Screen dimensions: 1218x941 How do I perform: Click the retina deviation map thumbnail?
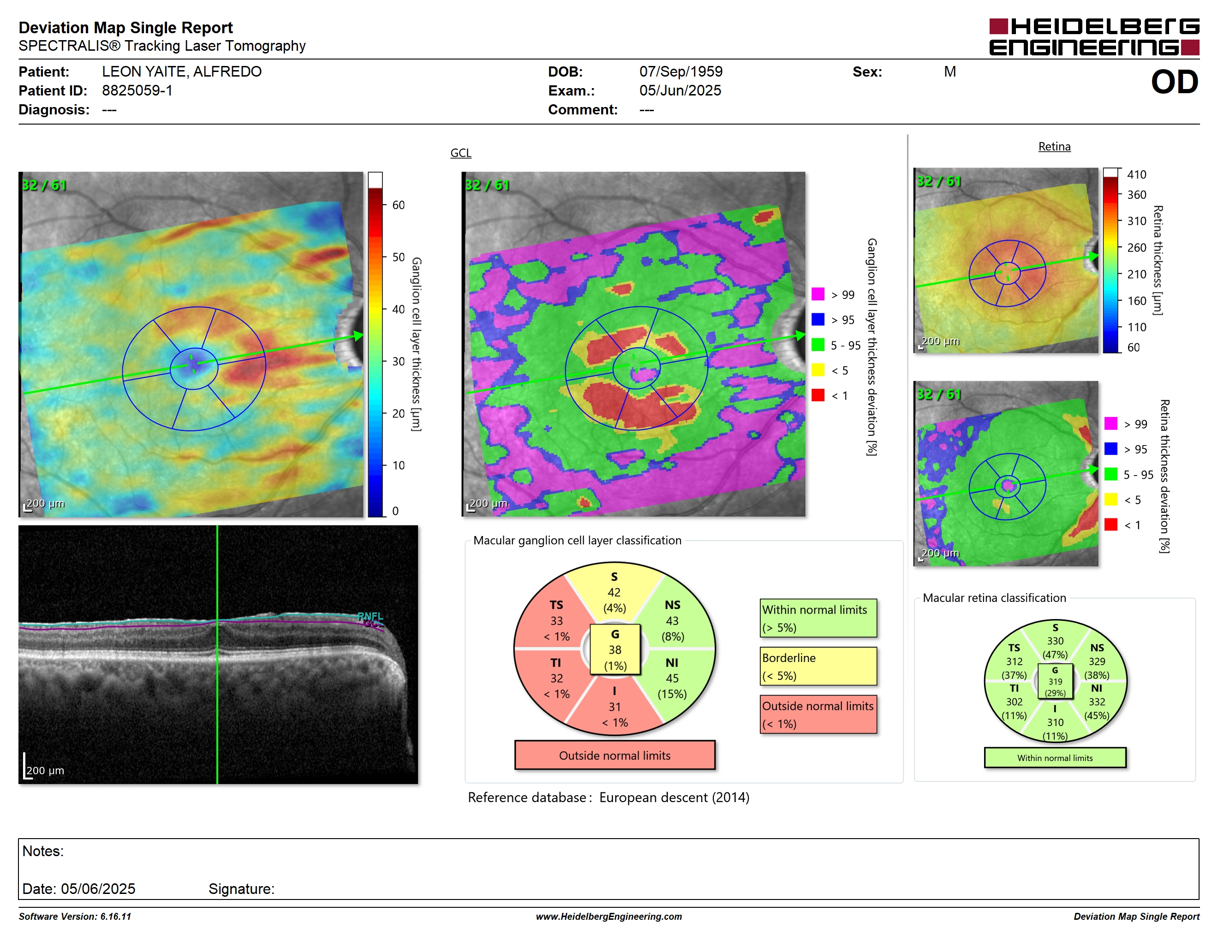[x=1005, y=474]
